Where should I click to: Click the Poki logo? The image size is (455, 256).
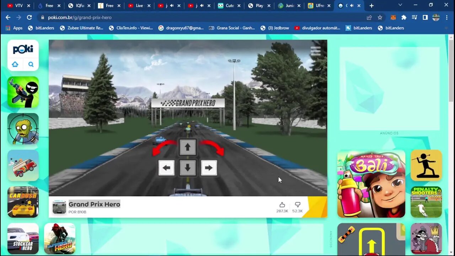point(23,49)
